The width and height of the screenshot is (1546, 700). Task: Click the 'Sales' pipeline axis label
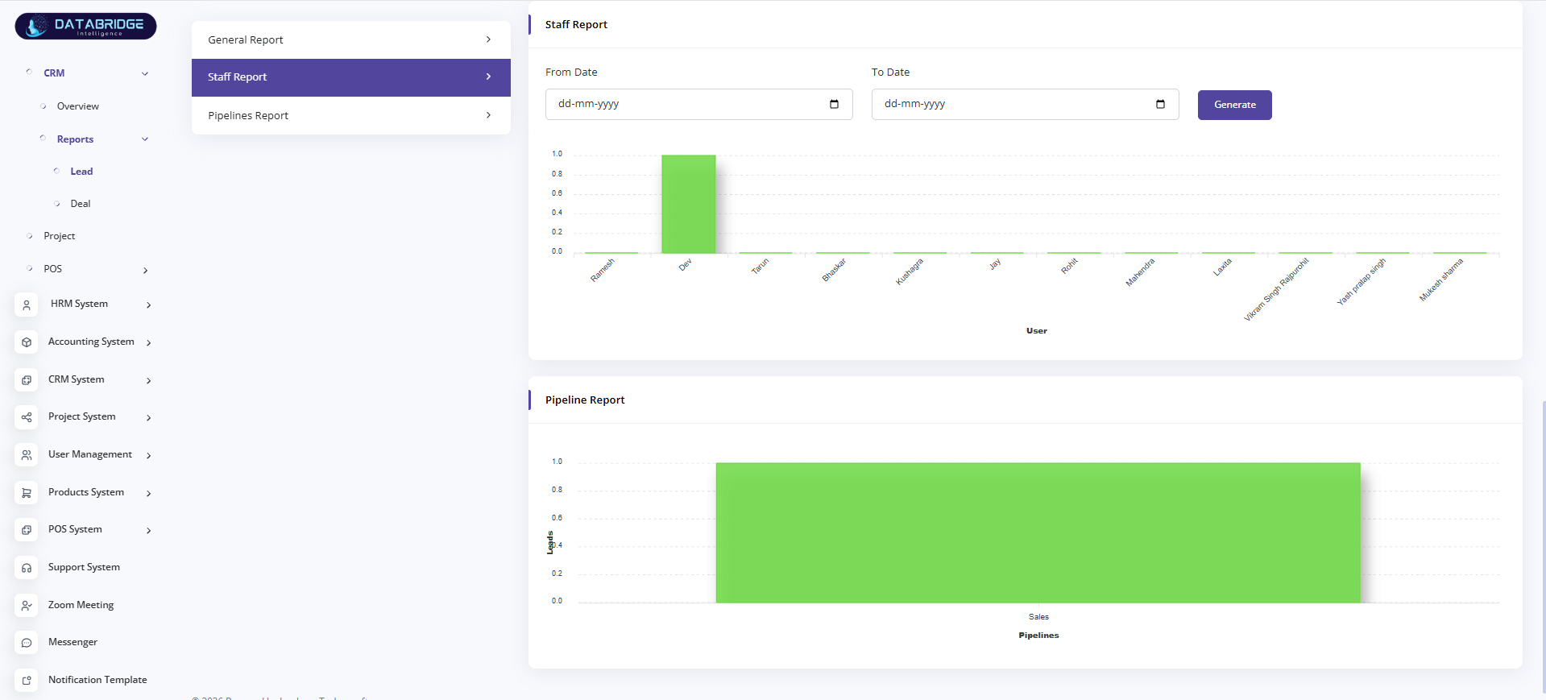pos(1038,617)
